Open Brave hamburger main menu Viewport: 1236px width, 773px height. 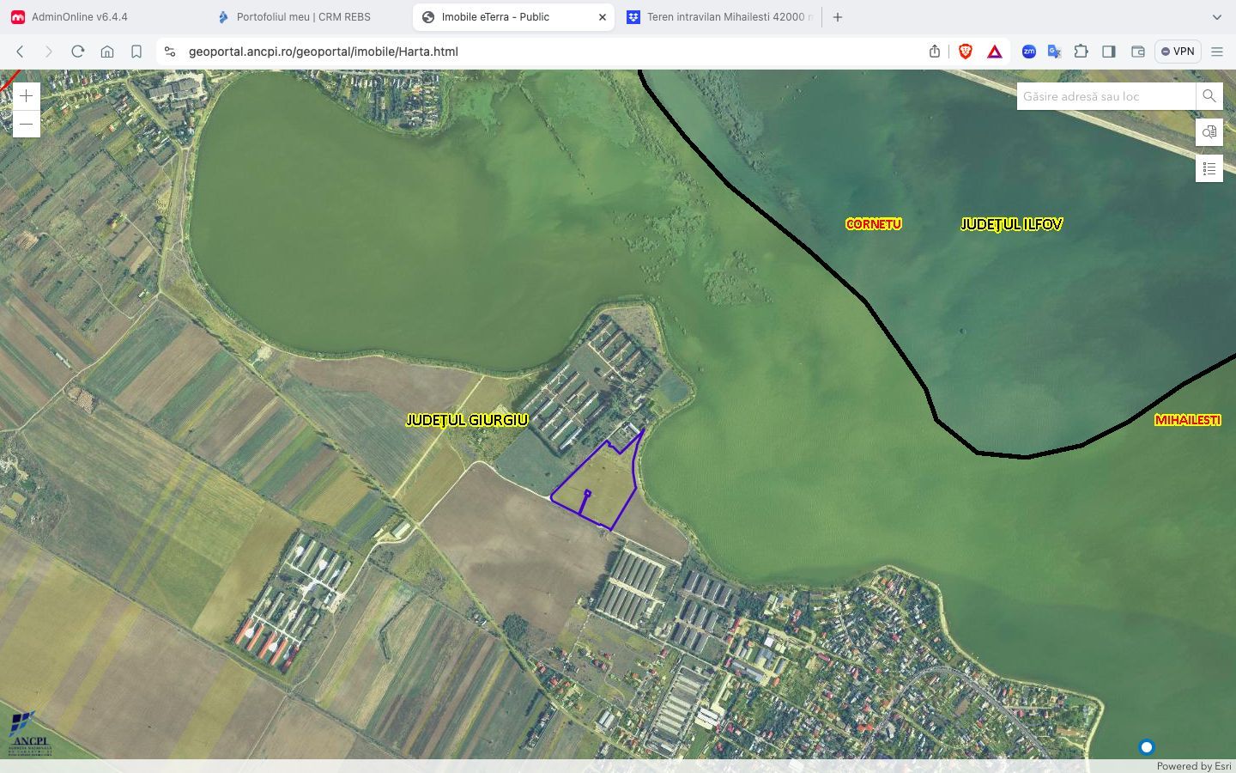(1216, 52)
